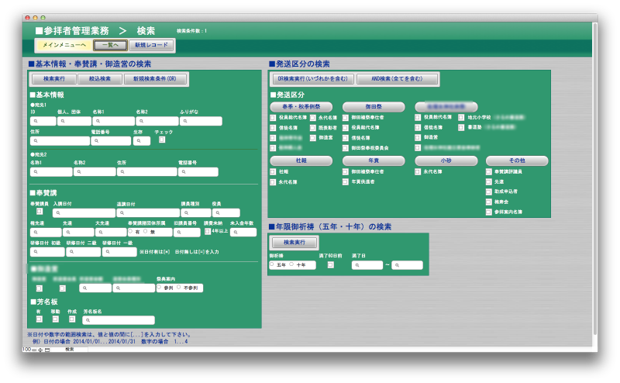Click the ふりがな search field
Image resolution: width=620 pixels, height=383 pixels.
click(x=201, y=121)
